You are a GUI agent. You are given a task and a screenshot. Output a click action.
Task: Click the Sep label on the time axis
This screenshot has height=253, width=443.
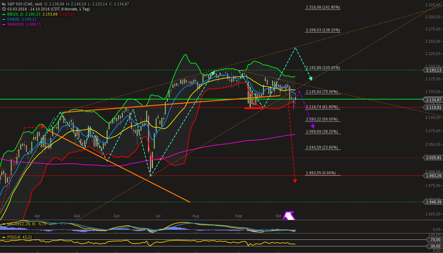pos(239,216)
